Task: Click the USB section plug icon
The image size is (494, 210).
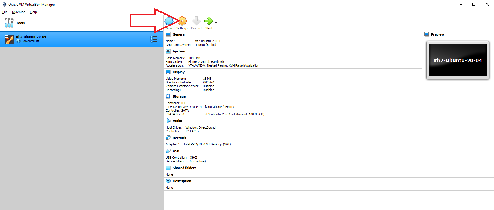Action: pyautogui.click(x=168, y=151)
